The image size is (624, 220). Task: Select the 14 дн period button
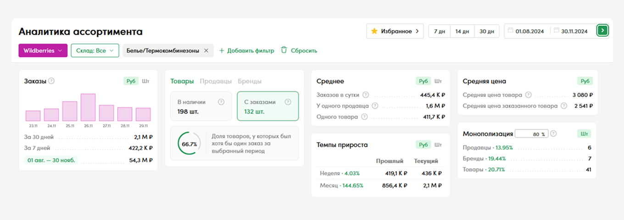click(462, 31)
